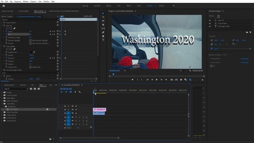Enable Shadow Only checkbox

tap(30, 67)
